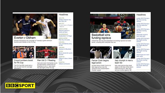This screenshot has height=93, width=165.
Task: Open the Italy triumph in men's team foil story
Action: point(124,62)
